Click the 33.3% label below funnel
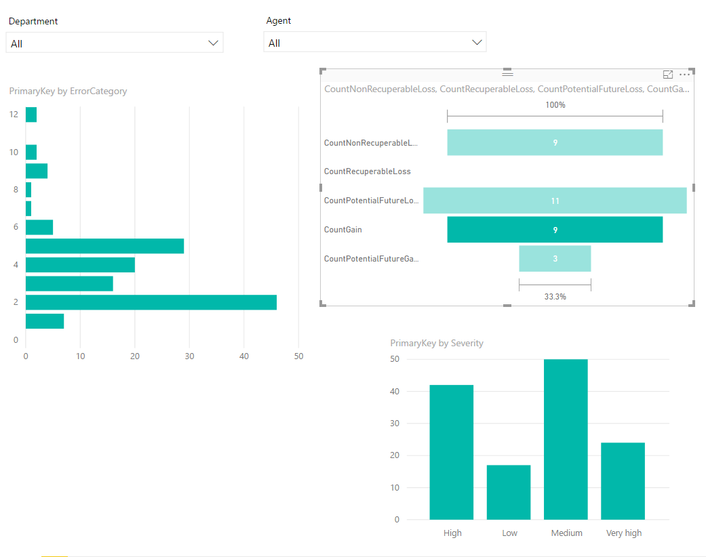The height and width of the screenshot is (557, 706). pyautogui.click(x=555, y=297)
